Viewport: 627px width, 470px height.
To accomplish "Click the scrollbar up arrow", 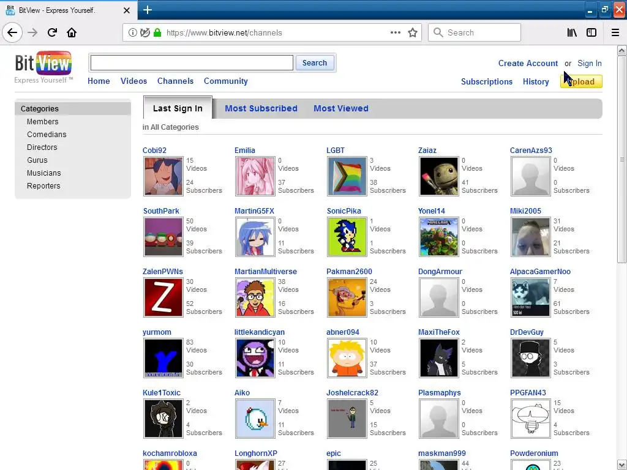I will coord(622,51).
